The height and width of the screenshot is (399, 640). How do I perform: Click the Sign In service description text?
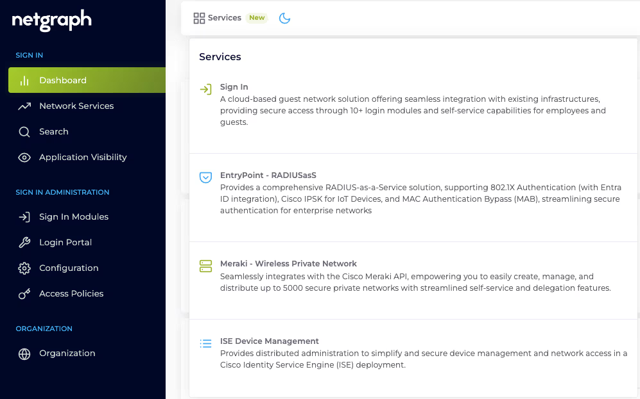(x=413, y=111)
